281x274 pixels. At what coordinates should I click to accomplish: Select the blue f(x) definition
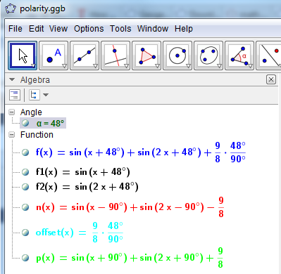[141, 152]
